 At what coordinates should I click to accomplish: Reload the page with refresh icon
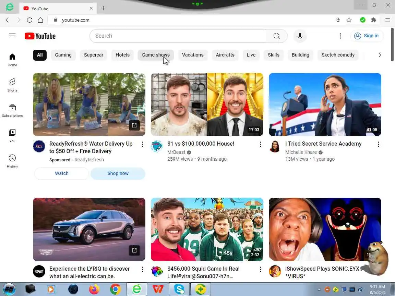tap(30, 20)
